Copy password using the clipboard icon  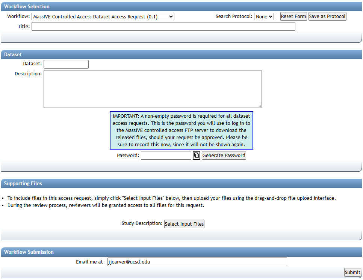click(x=196, y=155)
